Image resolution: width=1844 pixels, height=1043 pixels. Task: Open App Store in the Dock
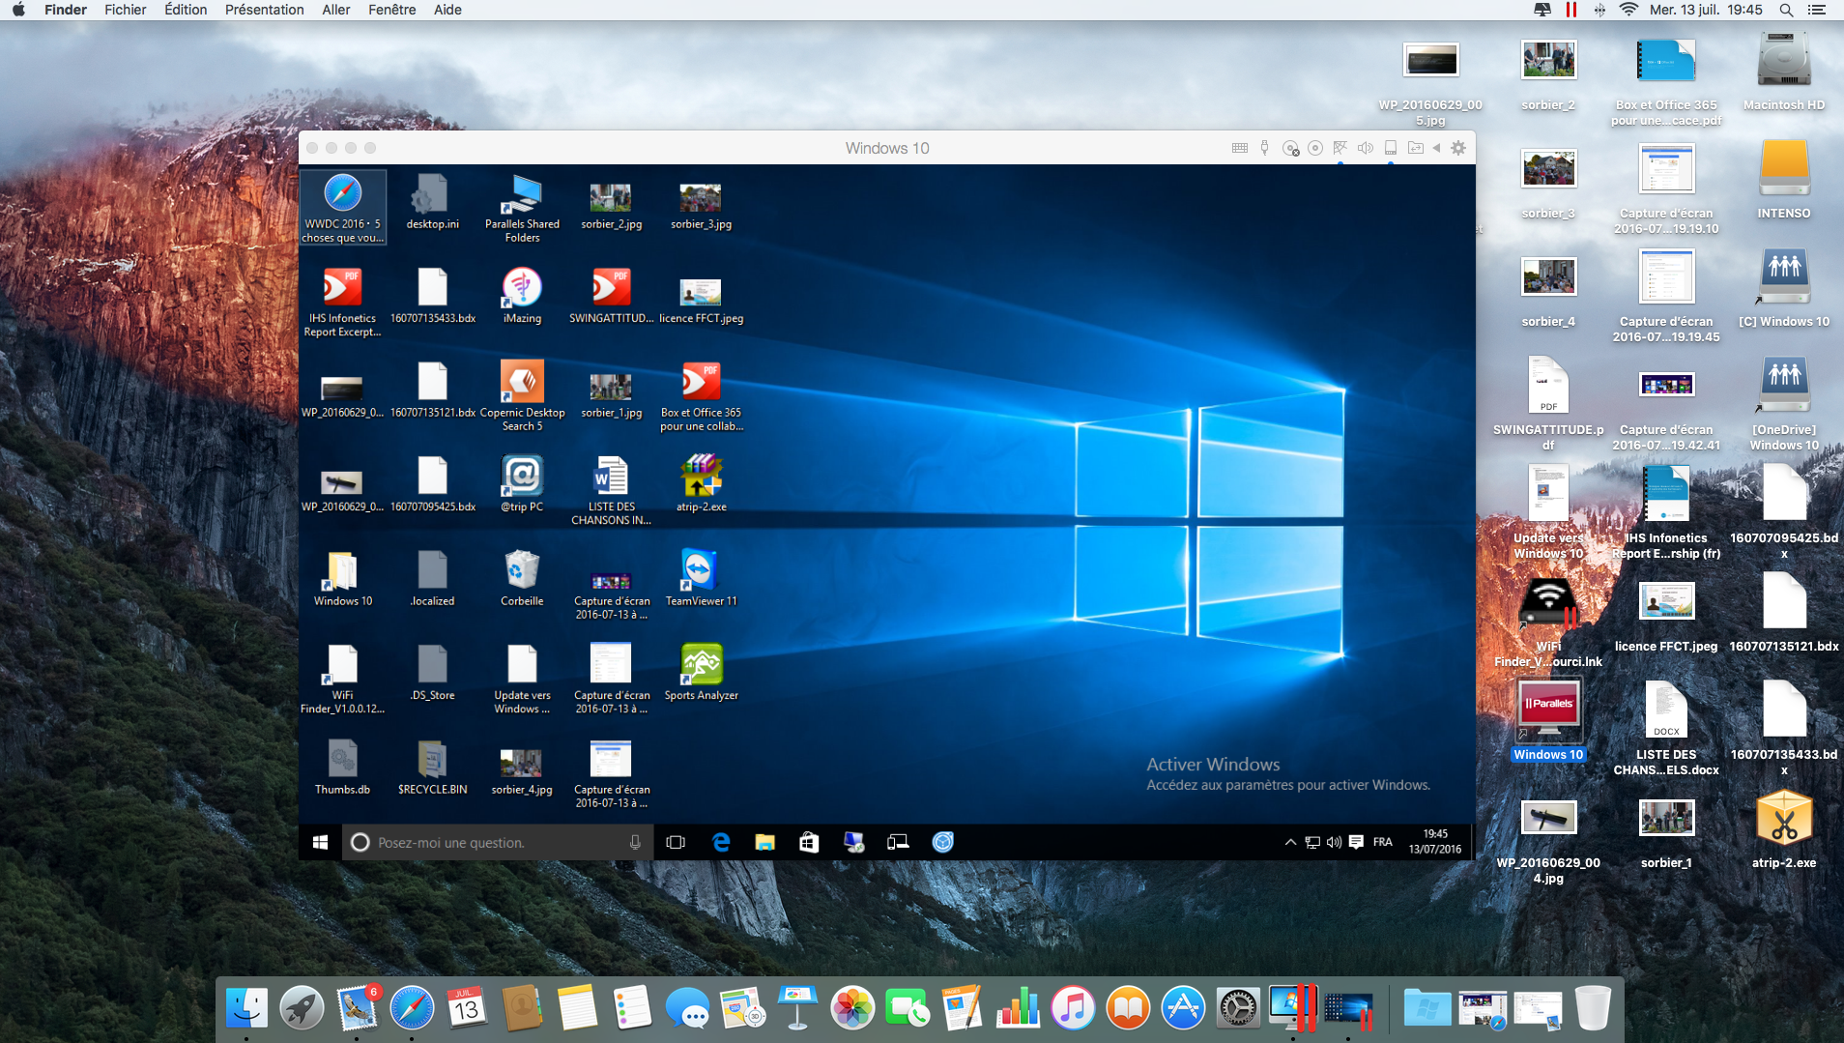tap(1183, 1008)
